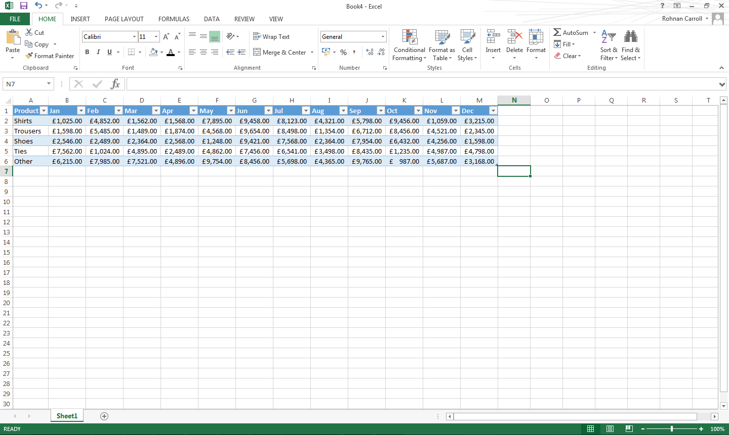Screen dimensions: 729x435
Task: Click Increase Decimal icon
Action: point(370,52)
